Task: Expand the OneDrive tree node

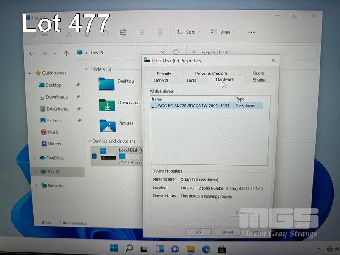Action: click(35, 158)
